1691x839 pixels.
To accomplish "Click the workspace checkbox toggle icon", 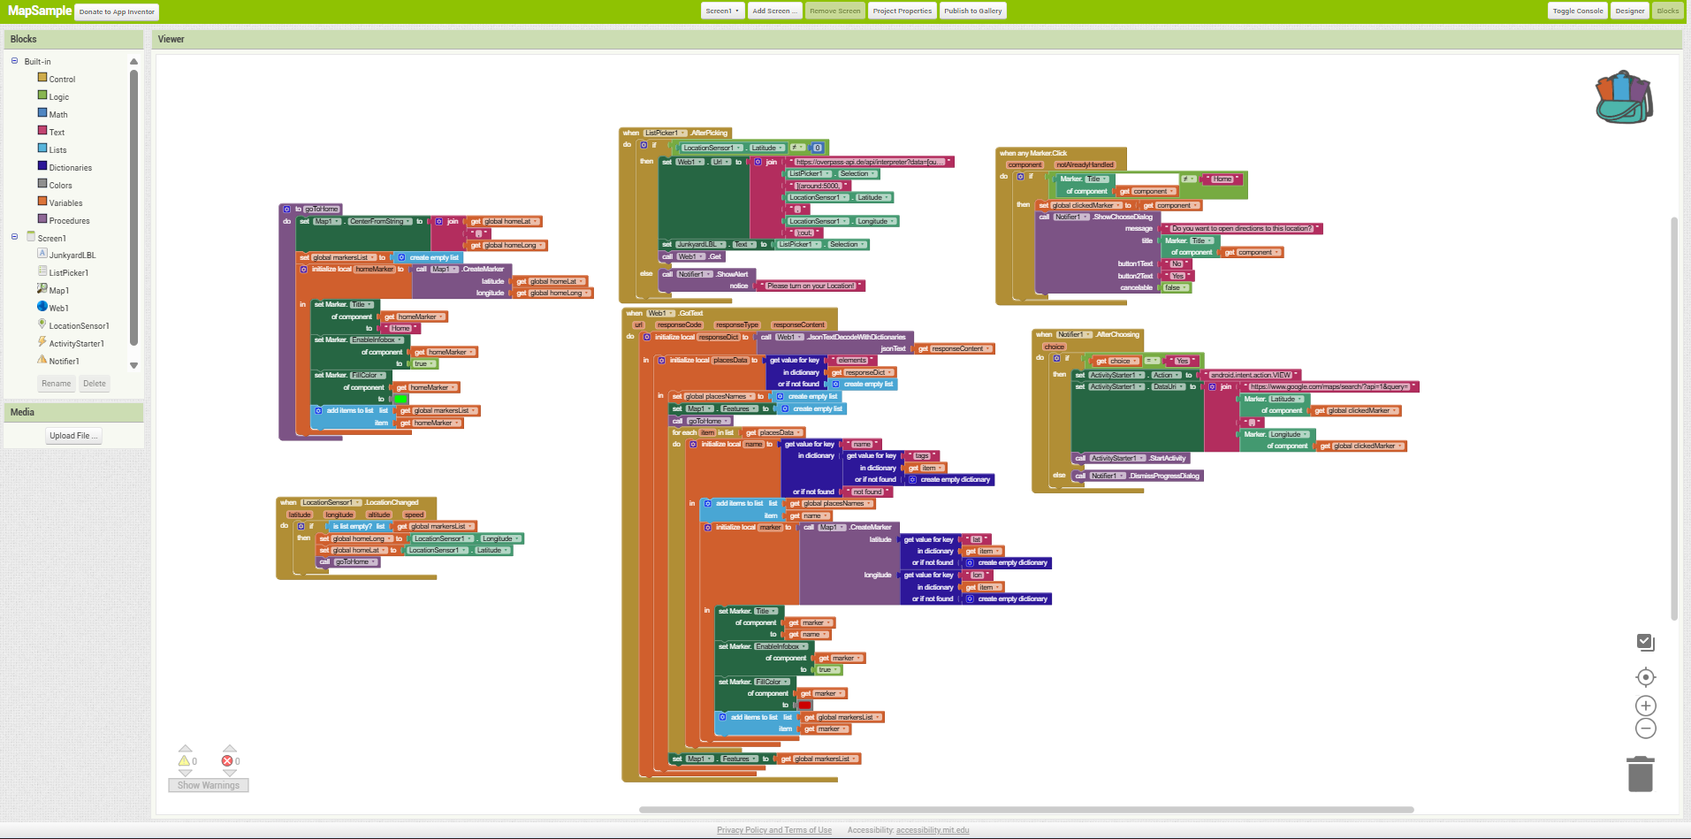I will [x=1645, y=643].
